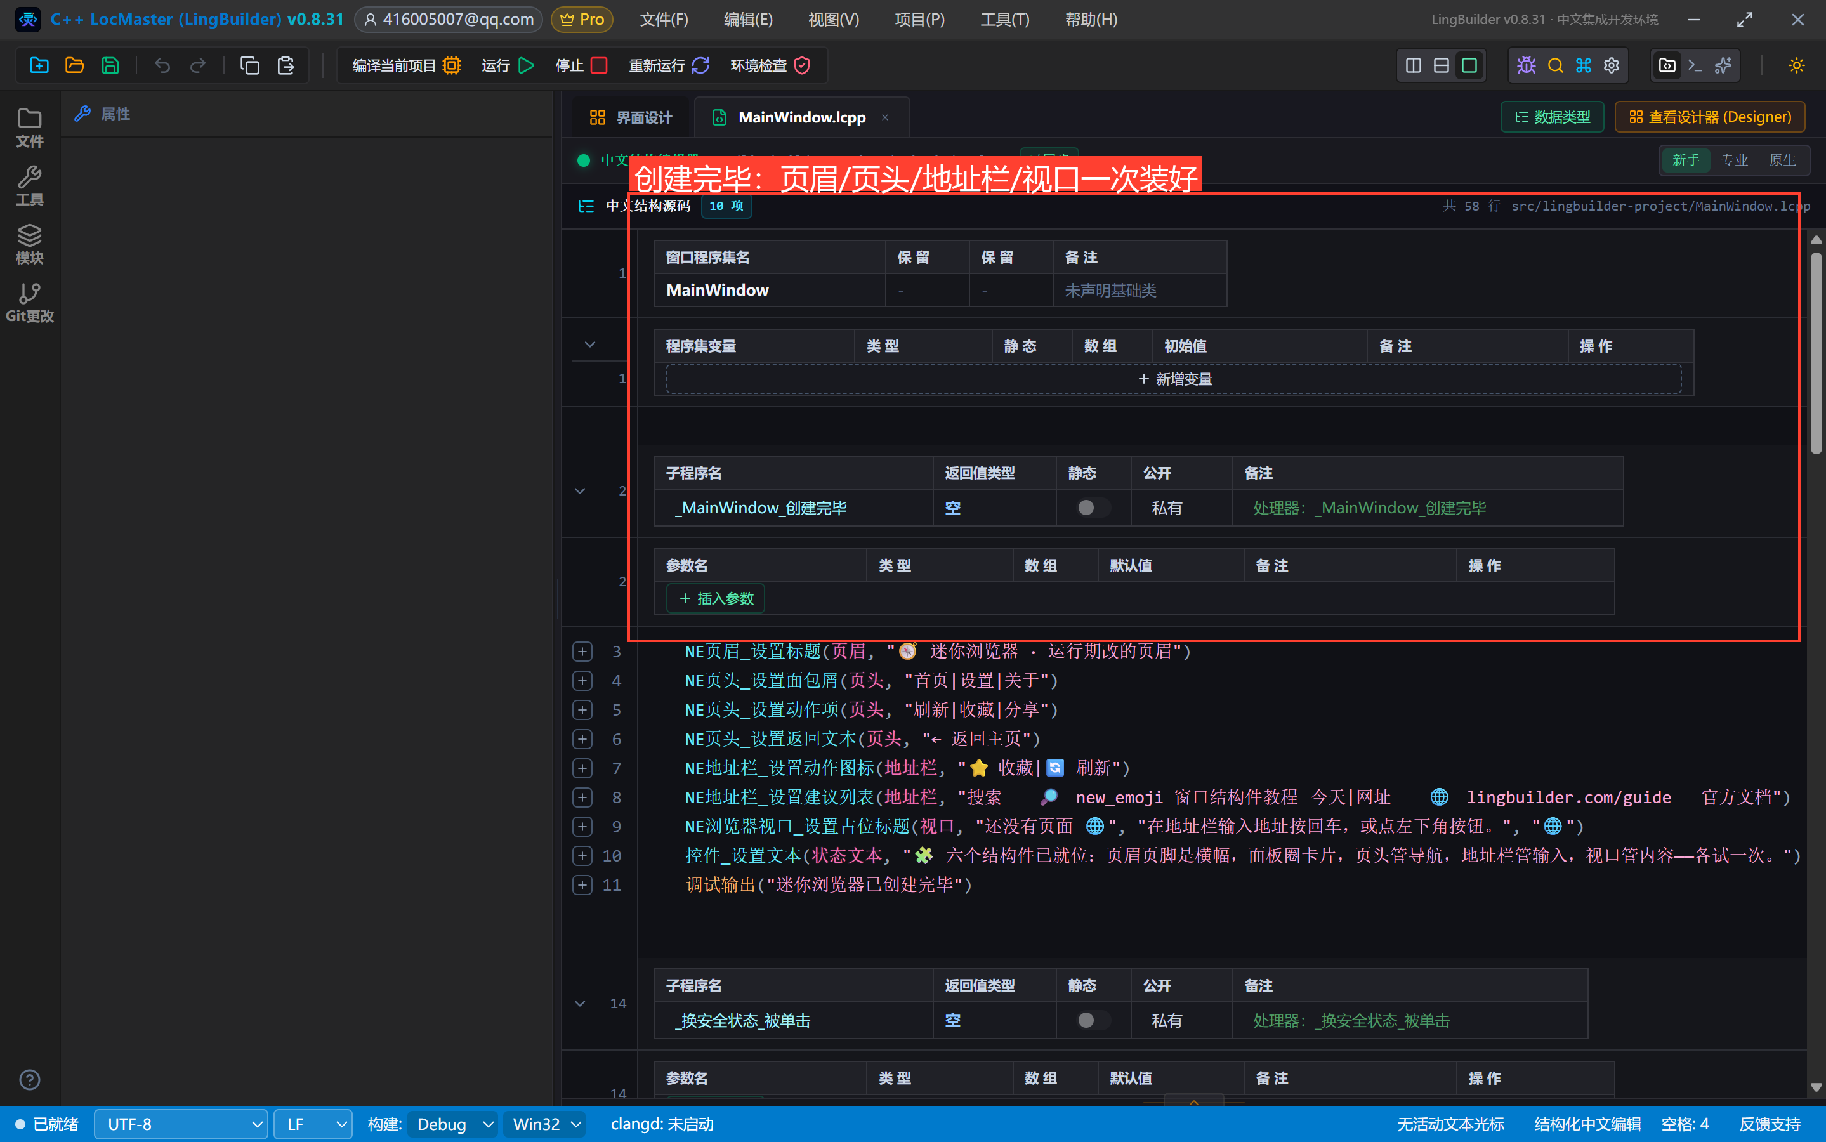This screenshot has height=1142, width=1826.
Task: Click the redo arrow icon
Action: [x=198, y=66]
